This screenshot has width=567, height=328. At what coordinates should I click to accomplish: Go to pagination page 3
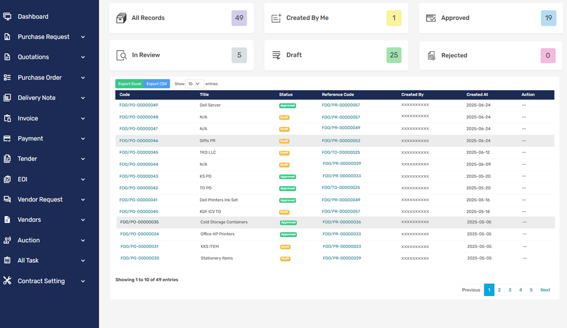point(510,290)
